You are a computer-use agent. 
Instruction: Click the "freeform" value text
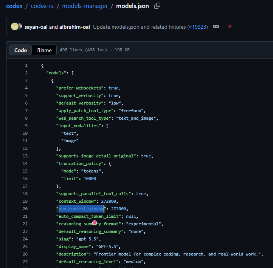[131, 111]
